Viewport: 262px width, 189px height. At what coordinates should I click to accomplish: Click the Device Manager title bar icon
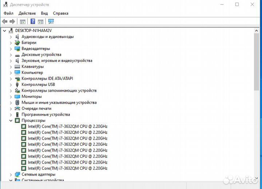point(5,4)
